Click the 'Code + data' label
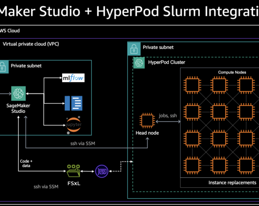 pos(26,163)
